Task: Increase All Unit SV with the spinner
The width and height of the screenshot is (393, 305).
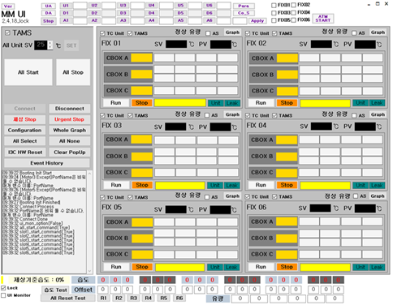Action: click(x=50, y=43)
